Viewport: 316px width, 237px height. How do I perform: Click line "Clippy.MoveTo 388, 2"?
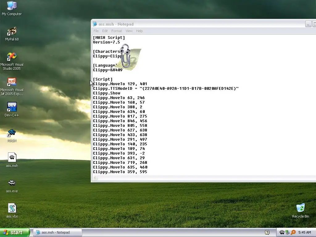[x=118, y=107]
